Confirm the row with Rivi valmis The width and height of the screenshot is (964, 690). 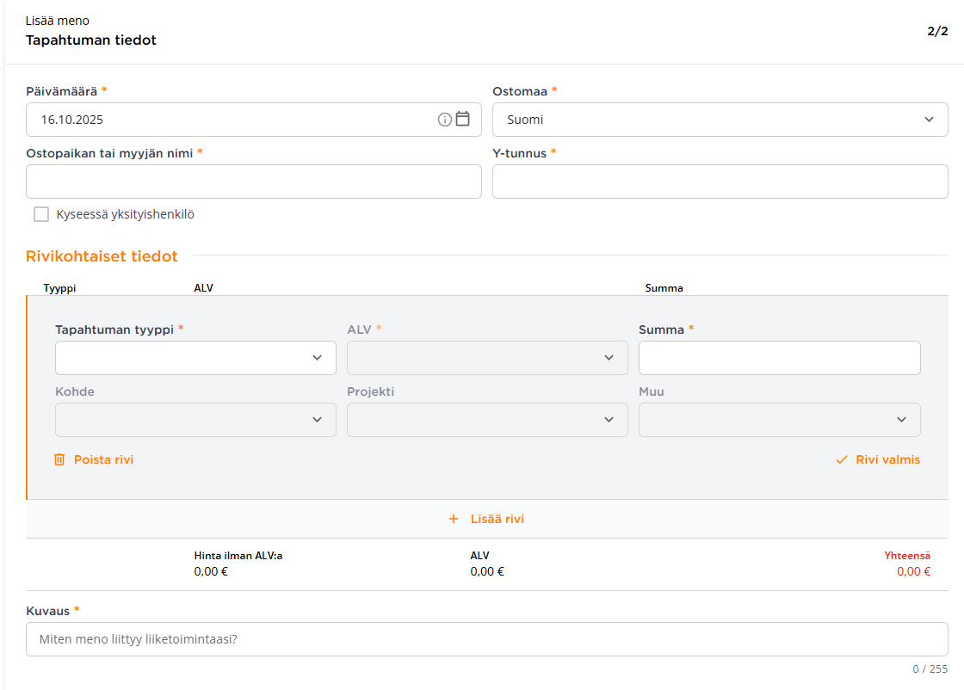click(887, 459)
